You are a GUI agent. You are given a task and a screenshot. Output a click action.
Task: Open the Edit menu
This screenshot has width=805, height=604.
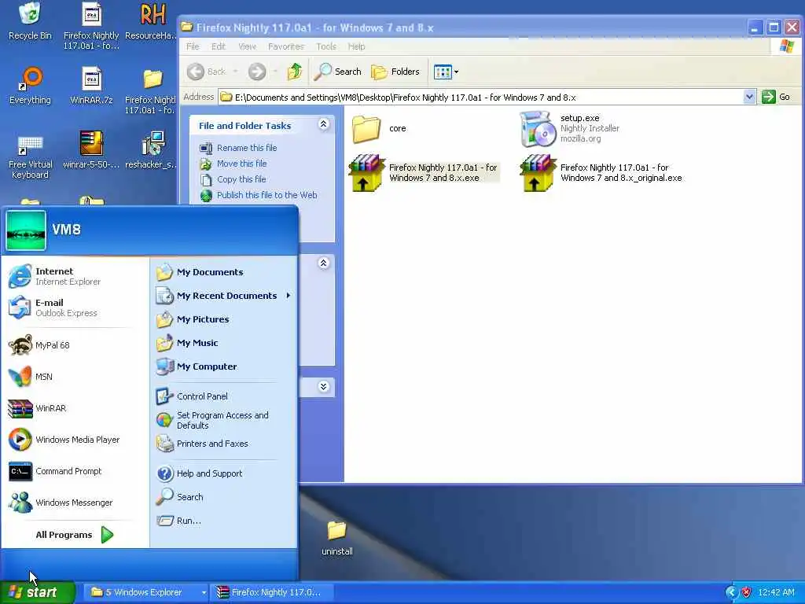(219, 46)
